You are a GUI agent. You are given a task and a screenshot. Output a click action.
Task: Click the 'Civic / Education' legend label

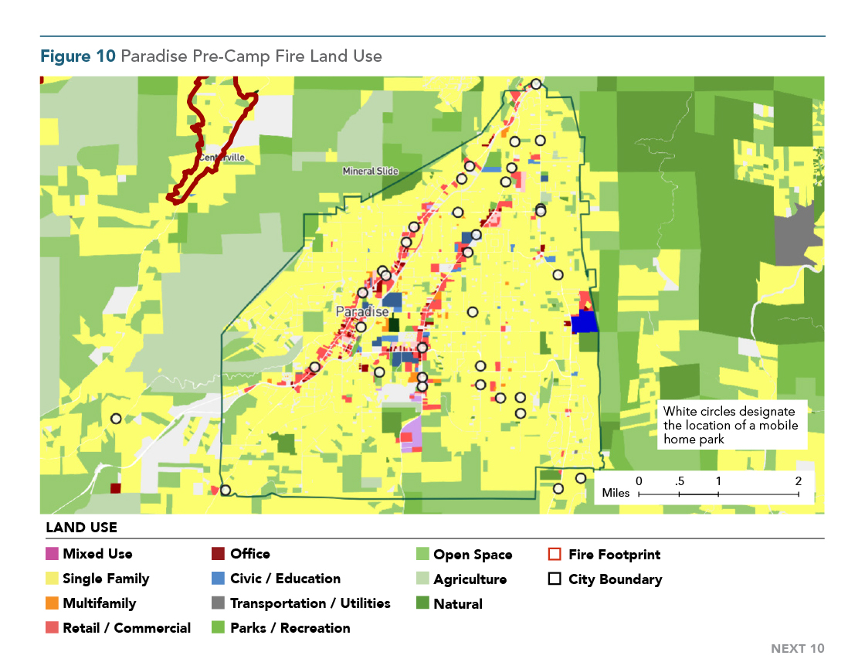[x=285, y=579]
